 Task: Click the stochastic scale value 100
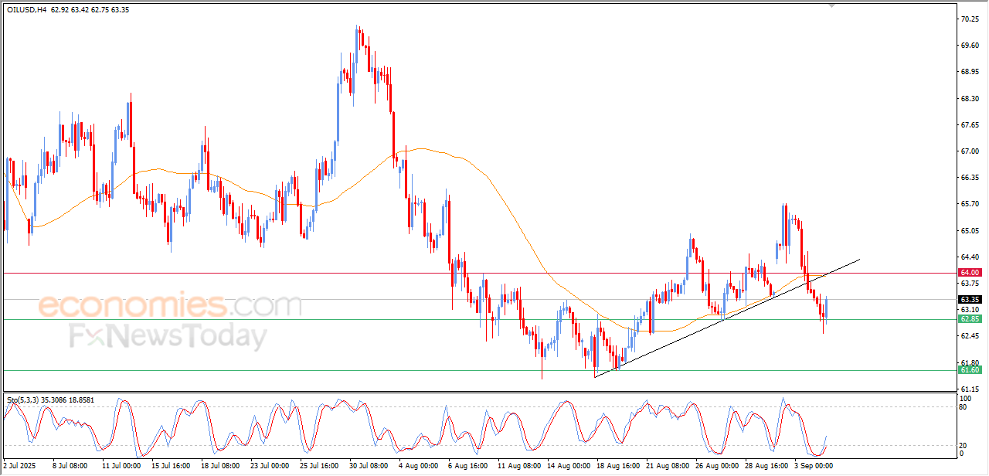[x=966, y=398]
